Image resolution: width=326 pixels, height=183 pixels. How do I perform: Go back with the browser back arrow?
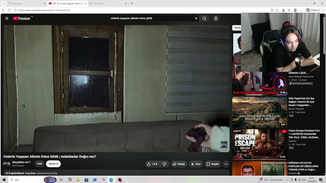(x=3, y=10)
